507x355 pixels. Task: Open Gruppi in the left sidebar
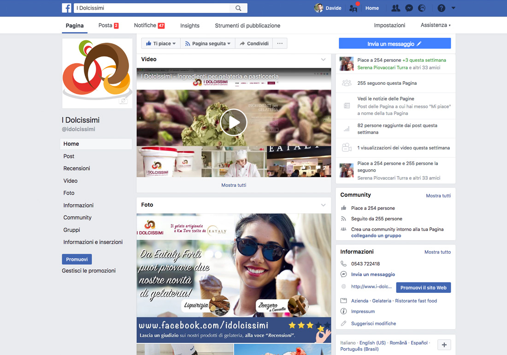[71, 230]
